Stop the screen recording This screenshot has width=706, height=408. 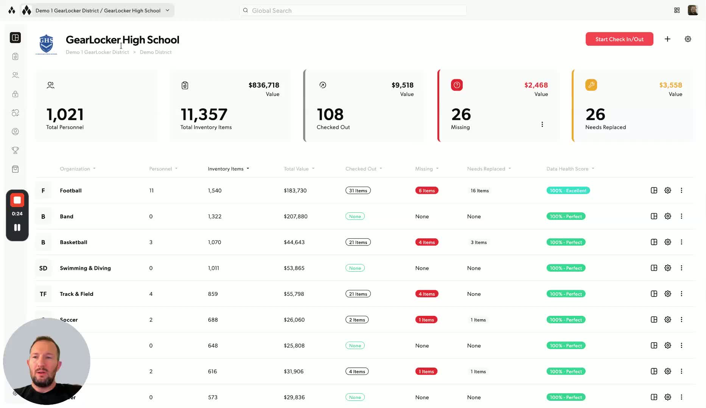pos(17,200)
